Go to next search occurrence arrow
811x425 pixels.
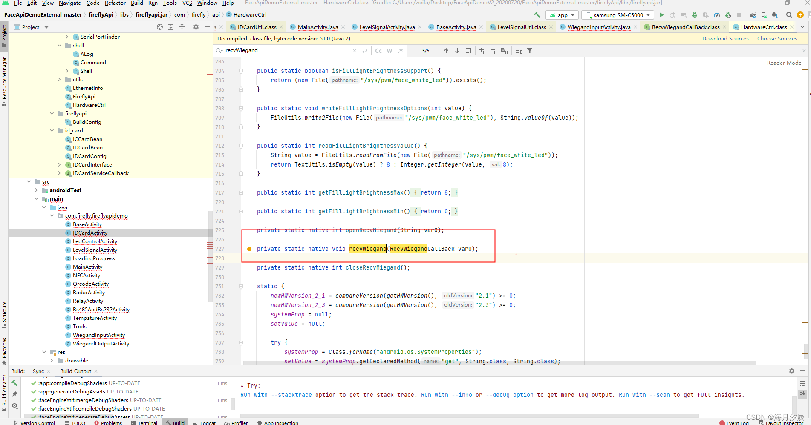457,51
